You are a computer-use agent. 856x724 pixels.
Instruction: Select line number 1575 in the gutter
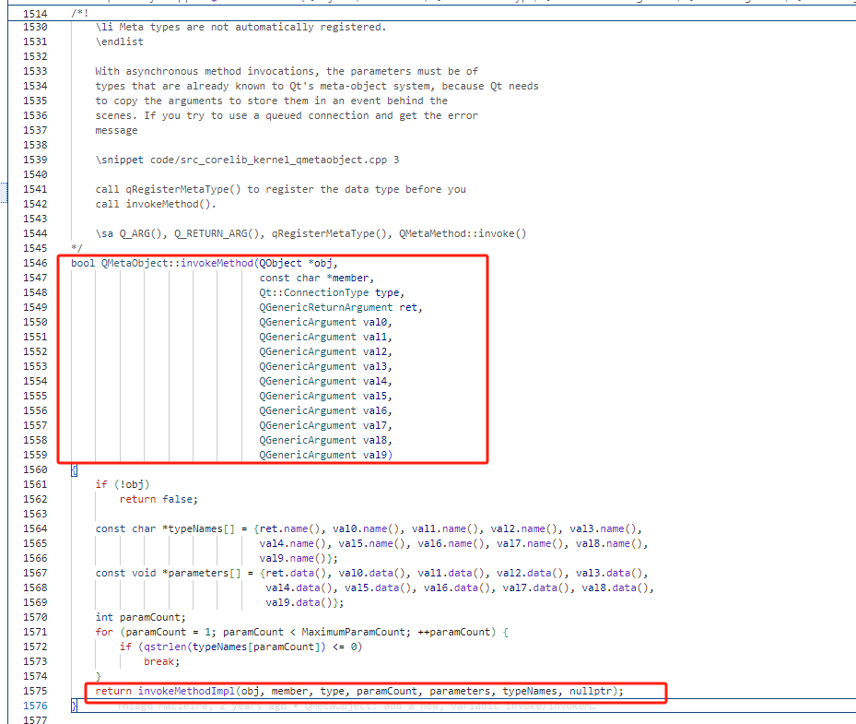[35, 691]
